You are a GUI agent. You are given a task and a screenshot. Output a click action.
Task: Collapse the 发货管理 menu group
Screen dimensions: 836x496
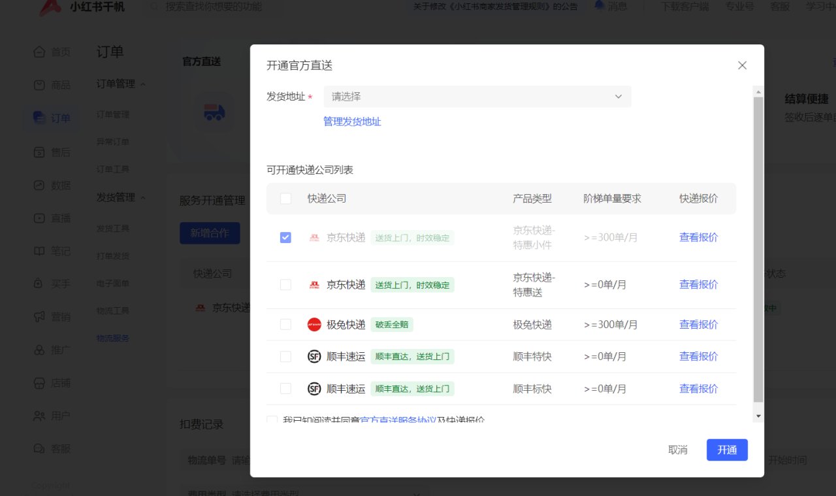click(x=143, y=197)
